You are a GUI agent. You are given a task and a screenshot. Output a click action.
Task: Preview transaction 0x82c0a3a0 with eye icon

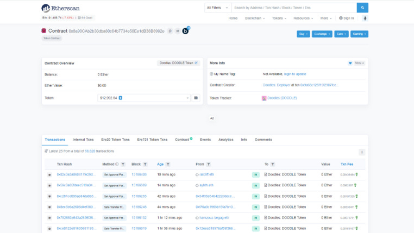tap(49, 175)
